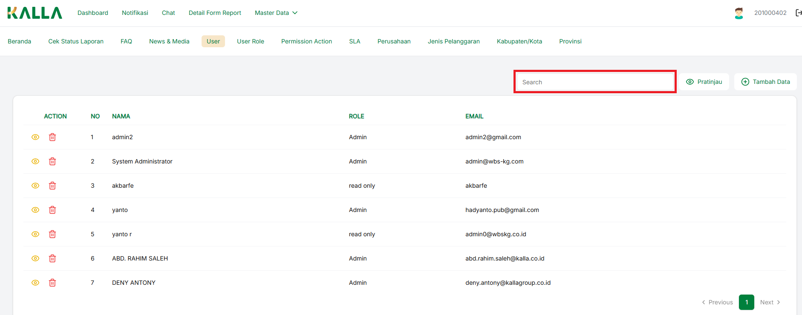Switch to the User Role tab
The height and width of the screenshot is (315, 802).
pos(251,41)
